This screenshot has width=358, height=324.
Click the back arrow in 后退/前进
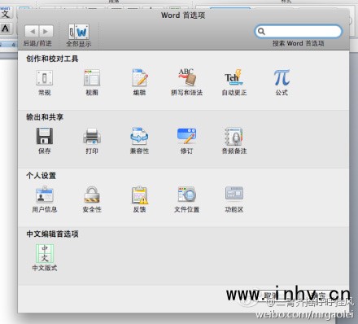coord(32,32)
